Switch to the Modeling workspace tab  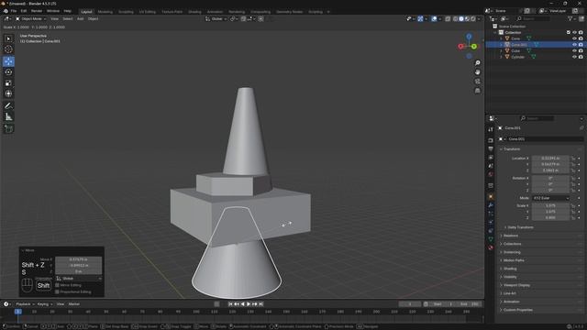coord(105,12)
